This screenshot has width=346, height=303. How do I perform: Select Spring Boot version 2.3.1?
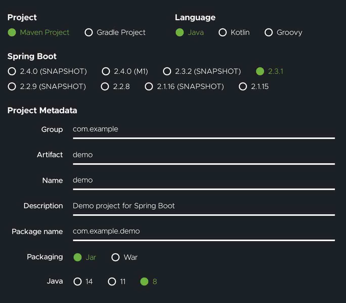260,71
